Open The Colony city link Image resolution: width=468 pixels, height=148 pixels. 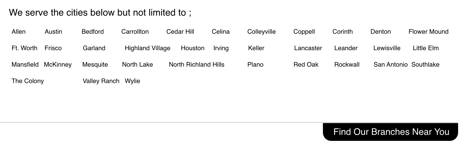tap(28, 81)
